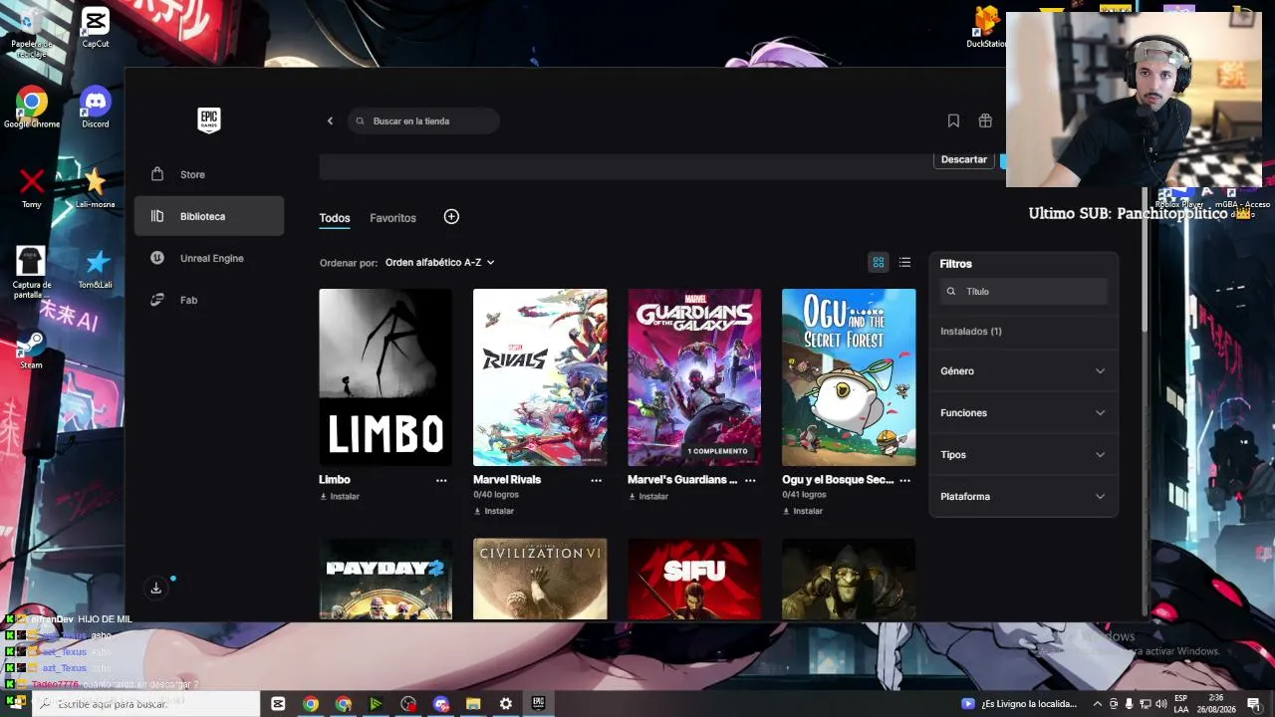Click the Título filter field
1275x717 pixels.
[1023, 292]
